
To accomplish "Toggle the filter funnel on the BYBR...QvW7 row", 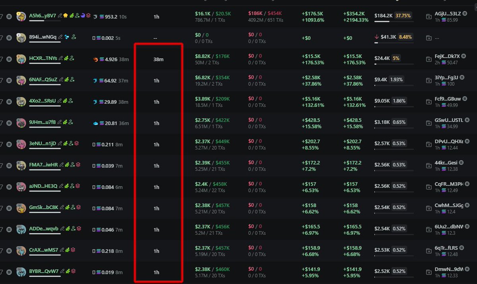I will click(1, 272).
